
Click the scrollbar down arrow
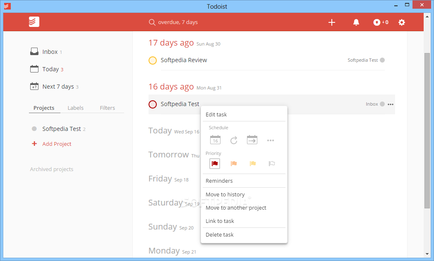point(427,254)
